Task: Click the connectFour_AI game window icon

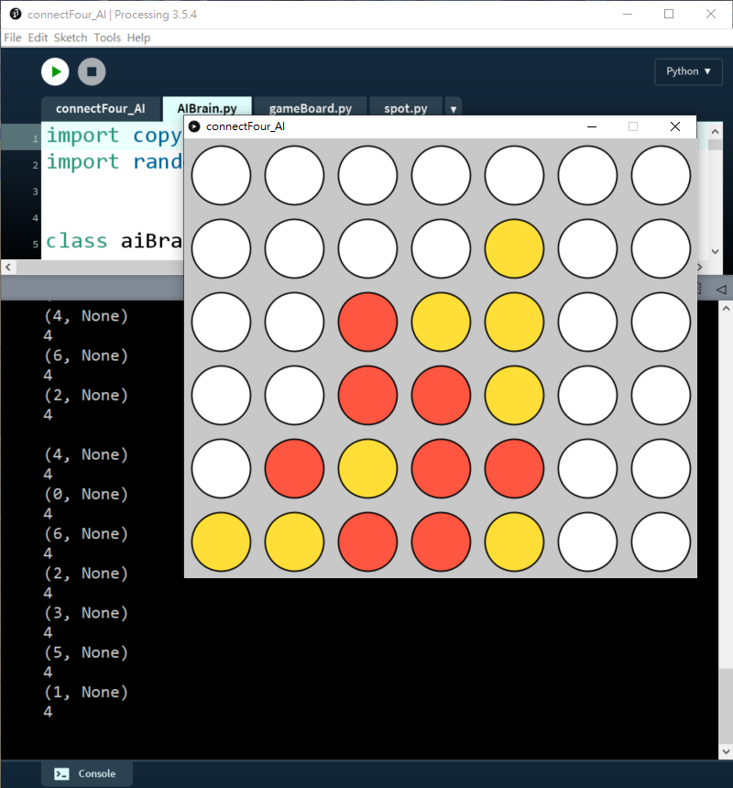Action: pos(194,126)
